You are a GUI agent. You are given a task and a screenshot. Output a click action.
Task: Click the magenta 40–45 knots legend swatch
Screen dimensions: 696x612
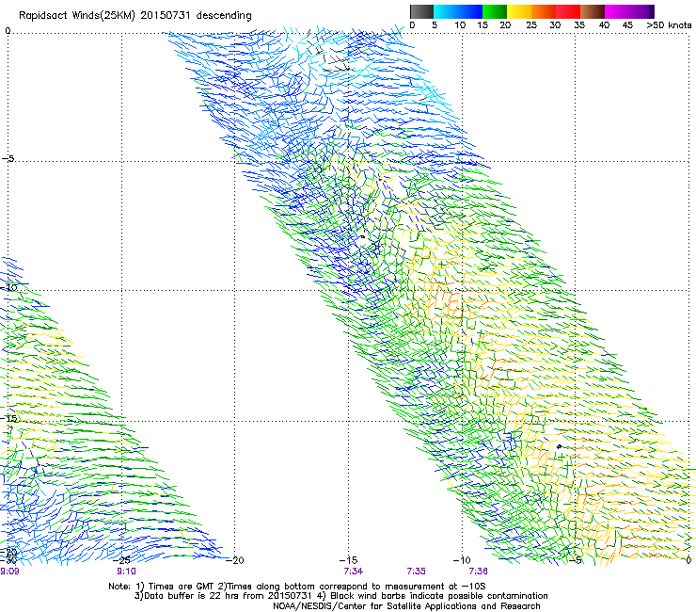pyautogui.click(x=617, y=11)
